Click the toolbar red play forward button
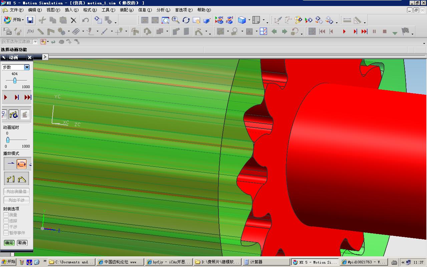This screenshot has width=427, height=267. pos(344,31)
